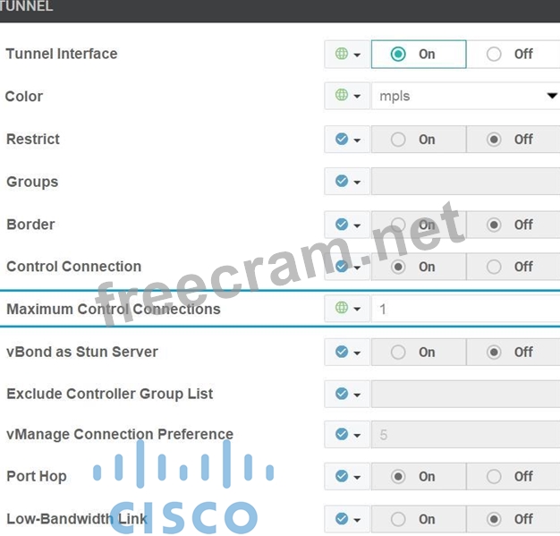Click the default checkmark icon for Port Hop
The width and height of the screenshot is (560, 536).
[x=341, y=476]
